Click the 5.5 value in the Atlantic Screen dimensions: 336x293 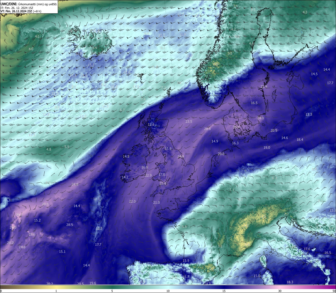click(x=67, y=147)
